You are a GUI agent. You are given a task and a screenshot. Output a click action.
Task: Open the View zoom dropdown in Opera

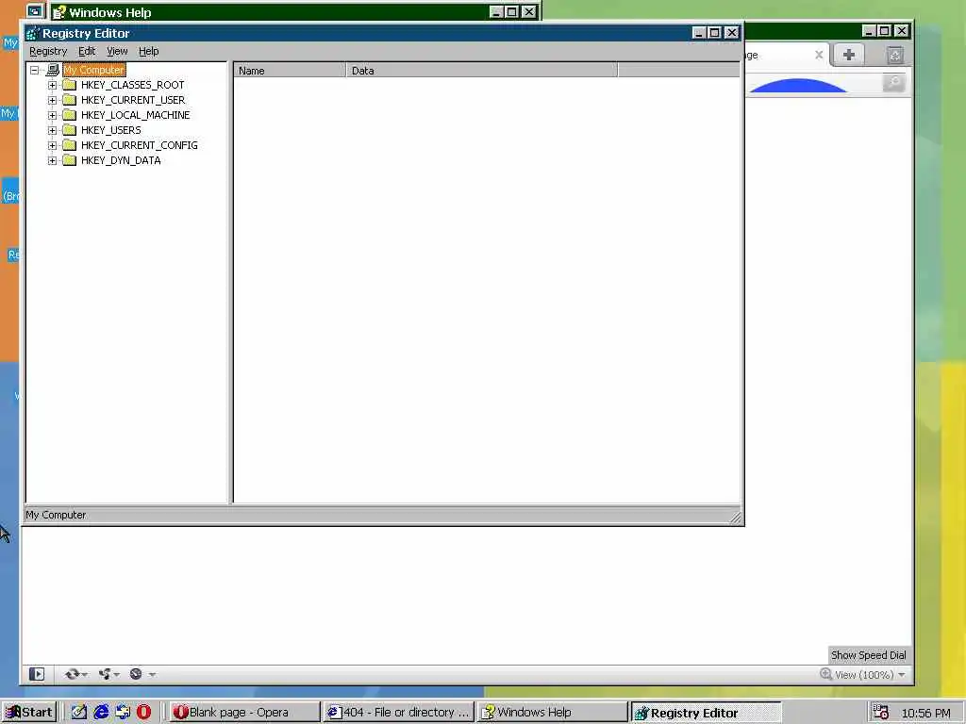[x=901, y=675]
